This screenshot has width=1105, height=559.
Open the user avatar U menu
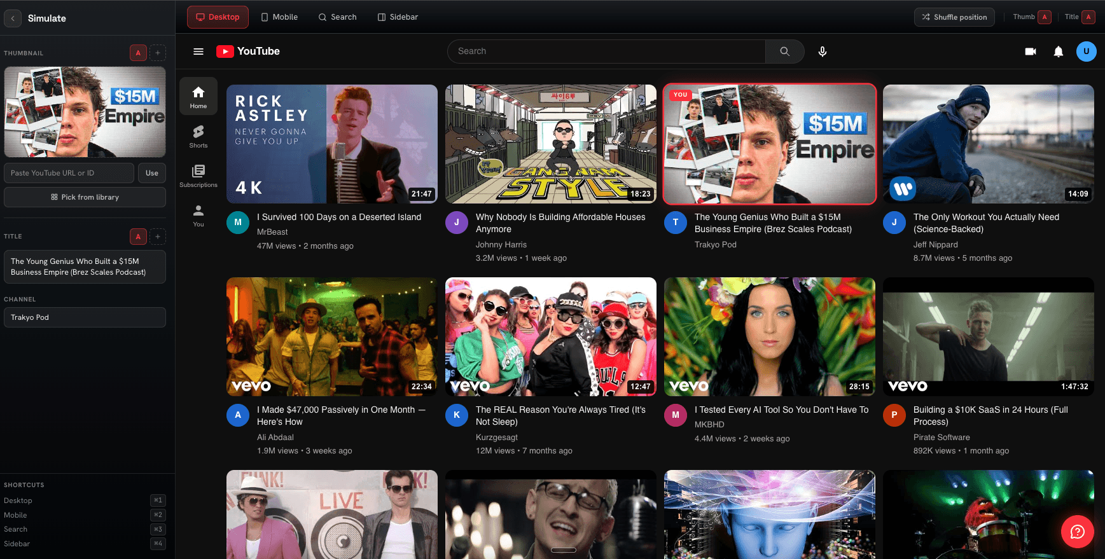coord(1087,52)
